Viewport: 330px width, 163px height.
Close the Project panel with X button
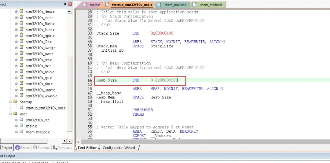pyautogui.click(x=70, y=4)
